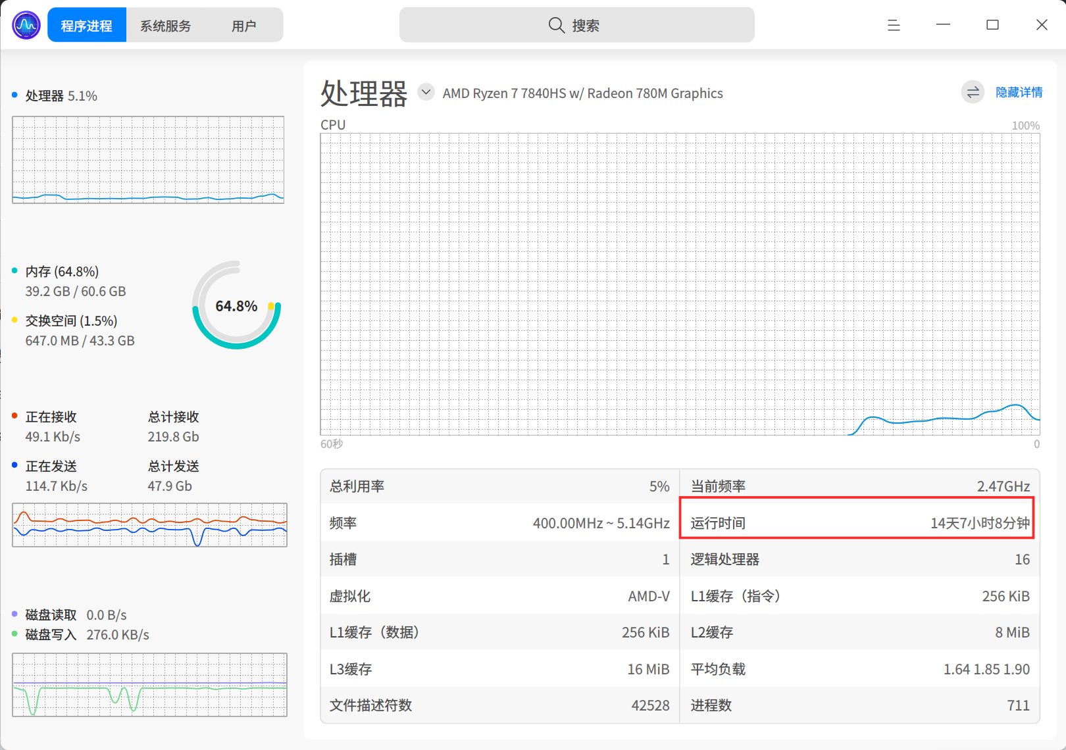This screenshot has width=1066, height=750.
Task: Switch to 程序进程 tab
Action: click(87, 26)
